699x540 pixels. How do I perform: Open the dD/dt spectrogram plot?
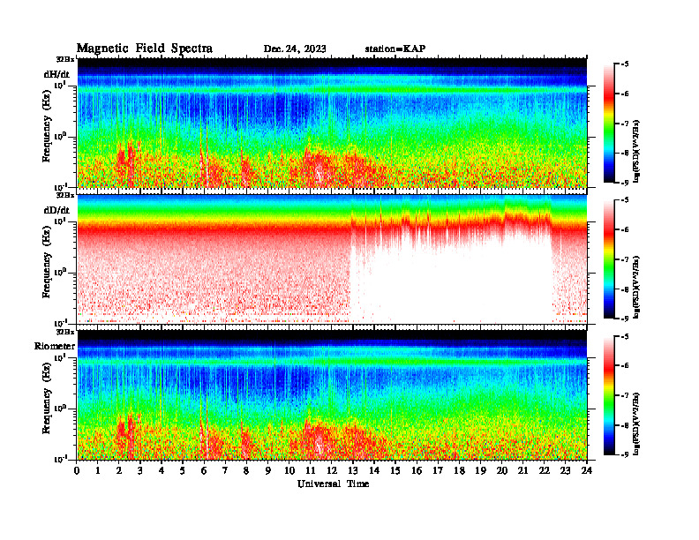pos(332,259)
